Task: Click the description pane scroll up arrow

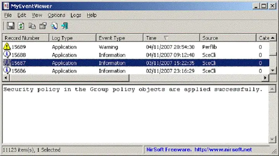Action: pos(272,89)
